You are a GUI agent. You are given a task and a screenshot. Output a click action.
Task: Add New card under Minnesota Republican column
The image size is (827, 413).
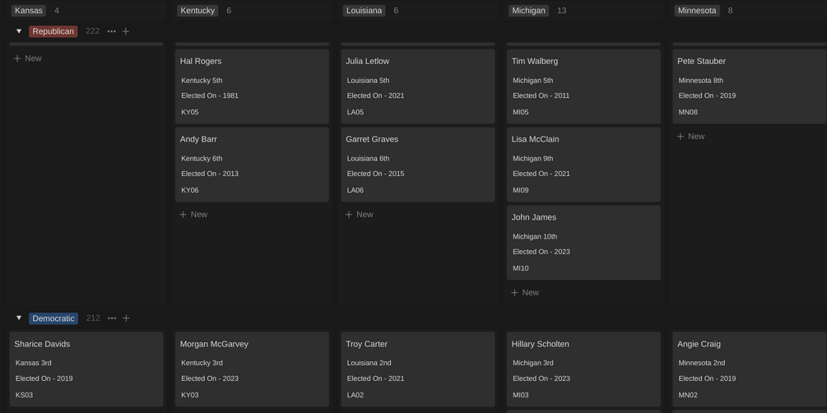691,137
